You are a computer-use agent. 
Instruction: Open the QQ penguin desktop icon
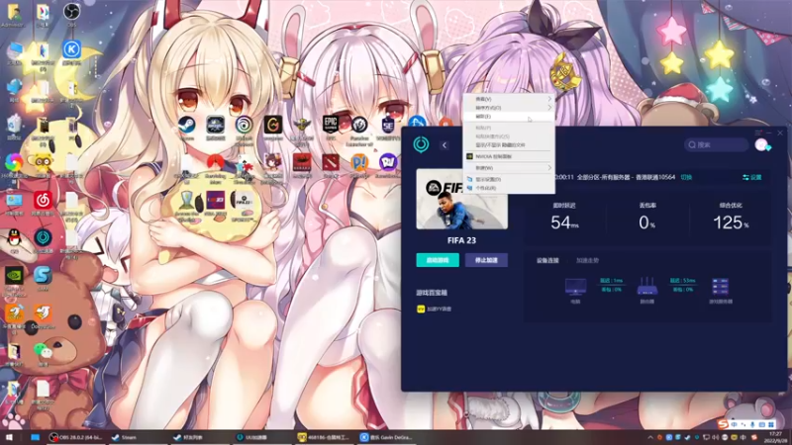(x=14, y=238)
